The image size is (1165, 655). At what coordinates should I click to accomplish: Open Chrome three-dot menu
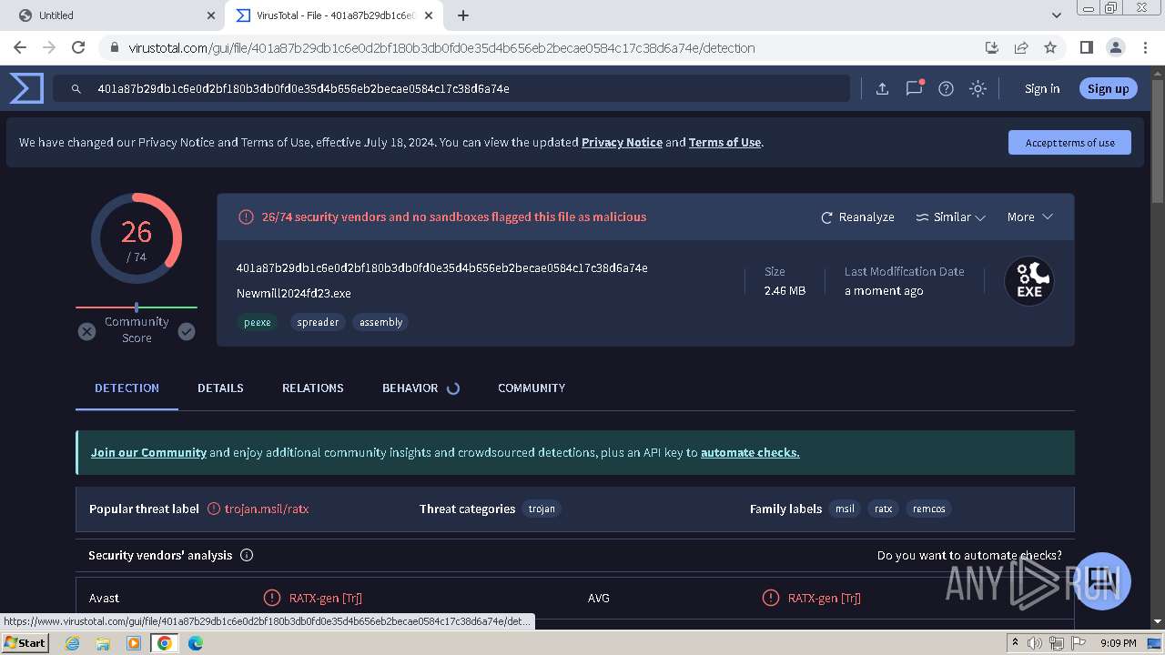tap(1144, 47)
